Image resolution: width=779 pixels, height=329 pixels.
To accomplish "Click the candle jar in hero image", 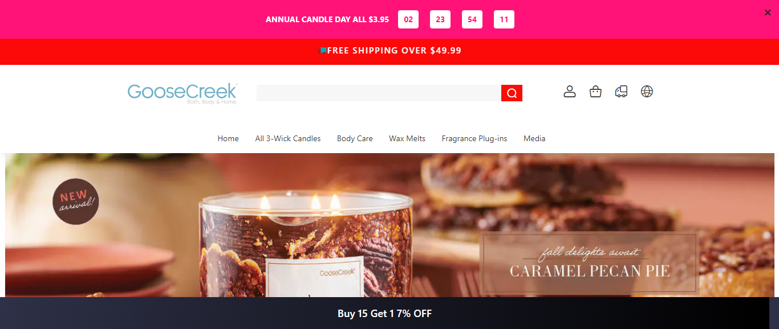I will point(306,245).
